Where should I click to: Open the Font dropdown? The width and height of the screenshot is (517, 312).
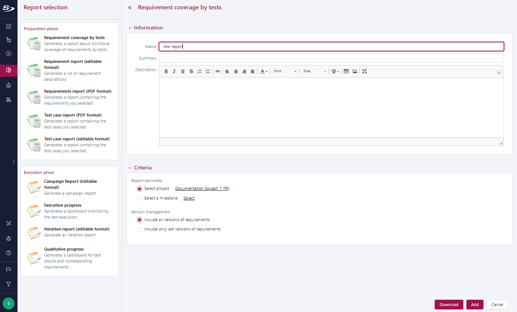tap(285, 71)
